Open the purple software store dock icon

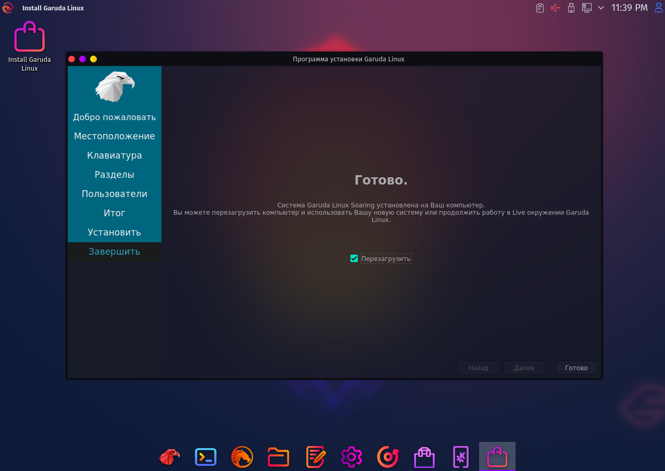pos(424,457)
